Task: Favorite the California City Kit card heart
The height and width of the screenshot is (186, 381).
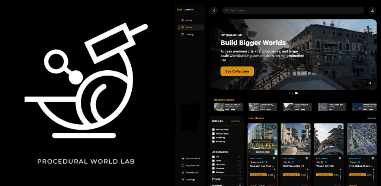Action: coord(307,127)
